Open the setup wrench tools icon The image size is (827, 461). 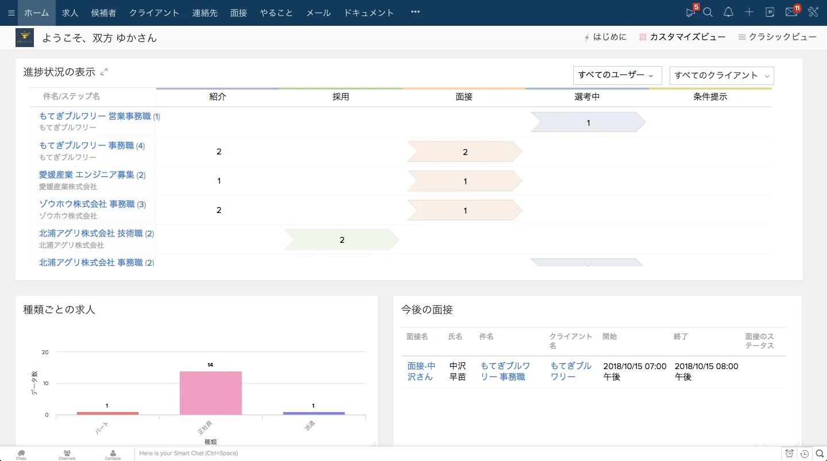[813, 13]
